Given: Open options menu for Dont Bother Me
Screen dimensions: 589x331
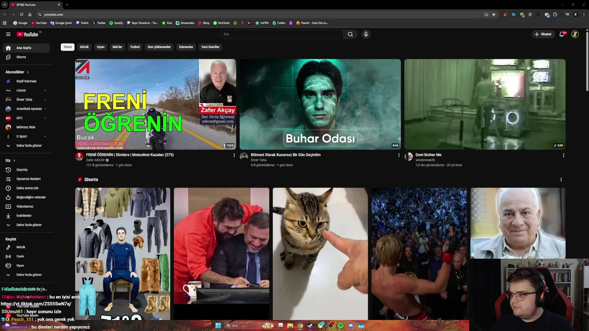Looking at the screenshot, I should pos(564,155).
